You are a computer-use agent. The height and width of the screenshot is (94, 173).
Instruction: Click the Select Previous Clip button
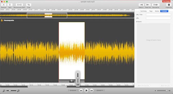point(143,86)
